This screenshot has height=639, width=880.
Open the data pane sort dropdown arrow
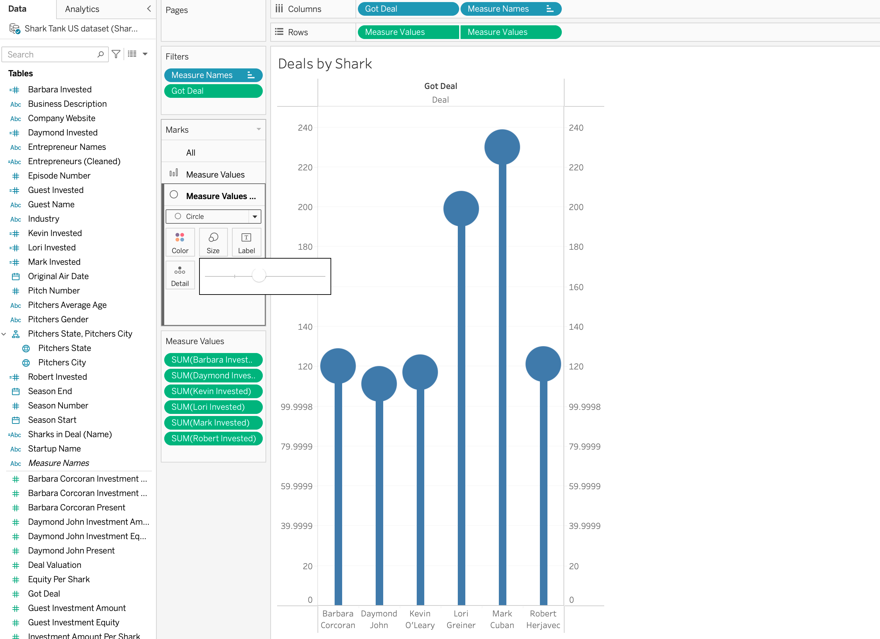(x=145, y=54)
